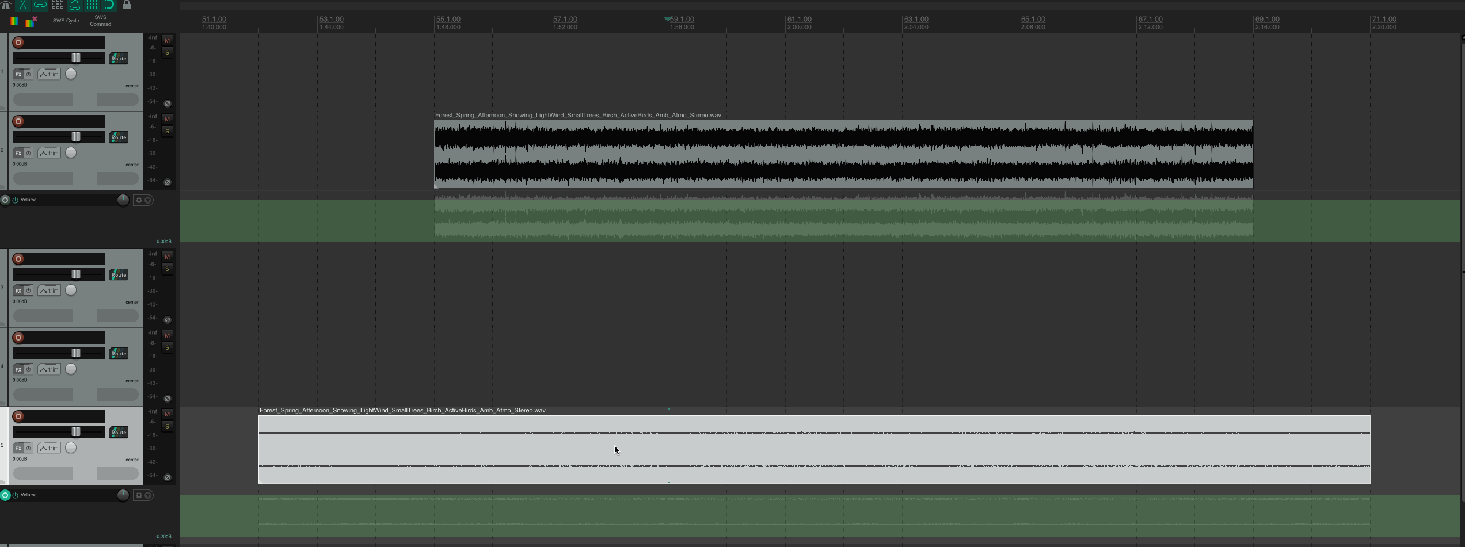Bypass FX power button on track 2
The width and height of the screenshot is (1465, 547).
point(28,153)
